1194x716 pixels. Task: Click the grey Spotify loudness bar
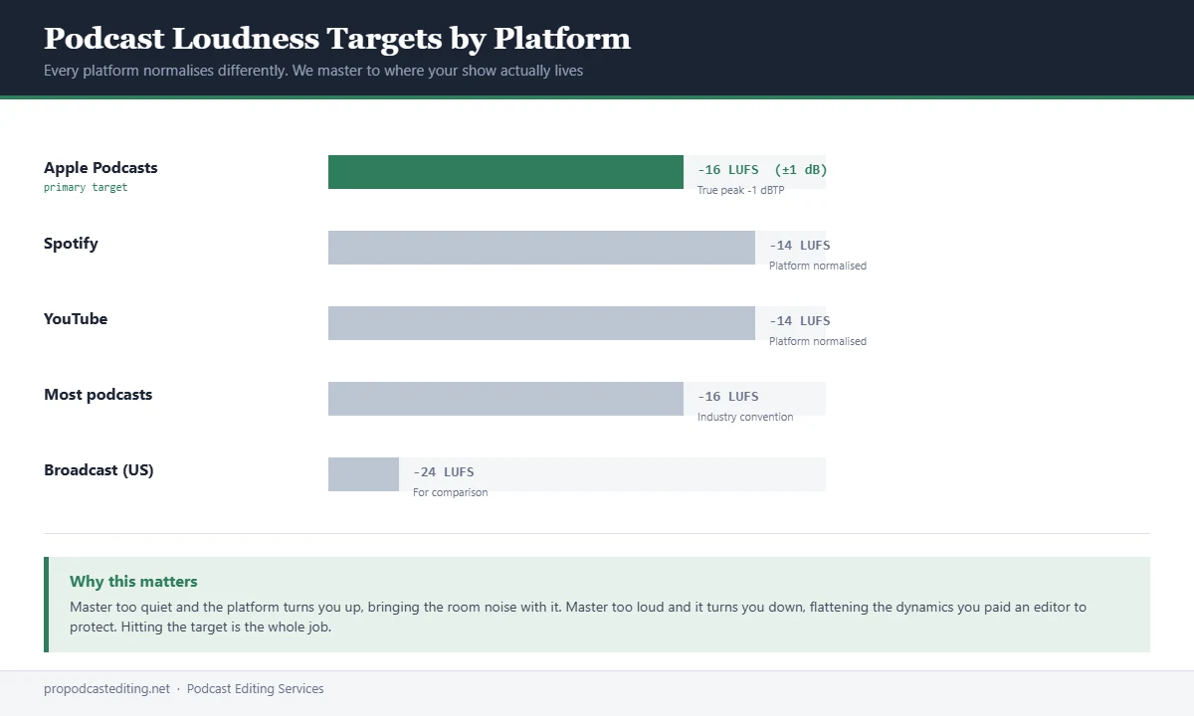541,248
